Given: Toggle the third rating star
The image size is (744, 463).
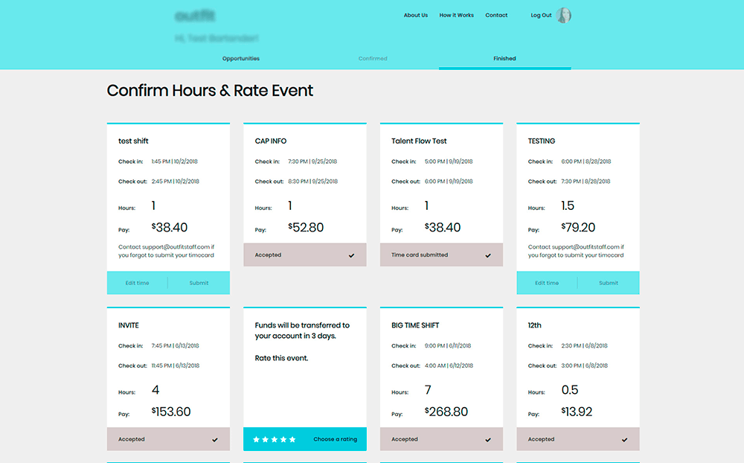Looking at the screenshot, I should click(275, 439).
